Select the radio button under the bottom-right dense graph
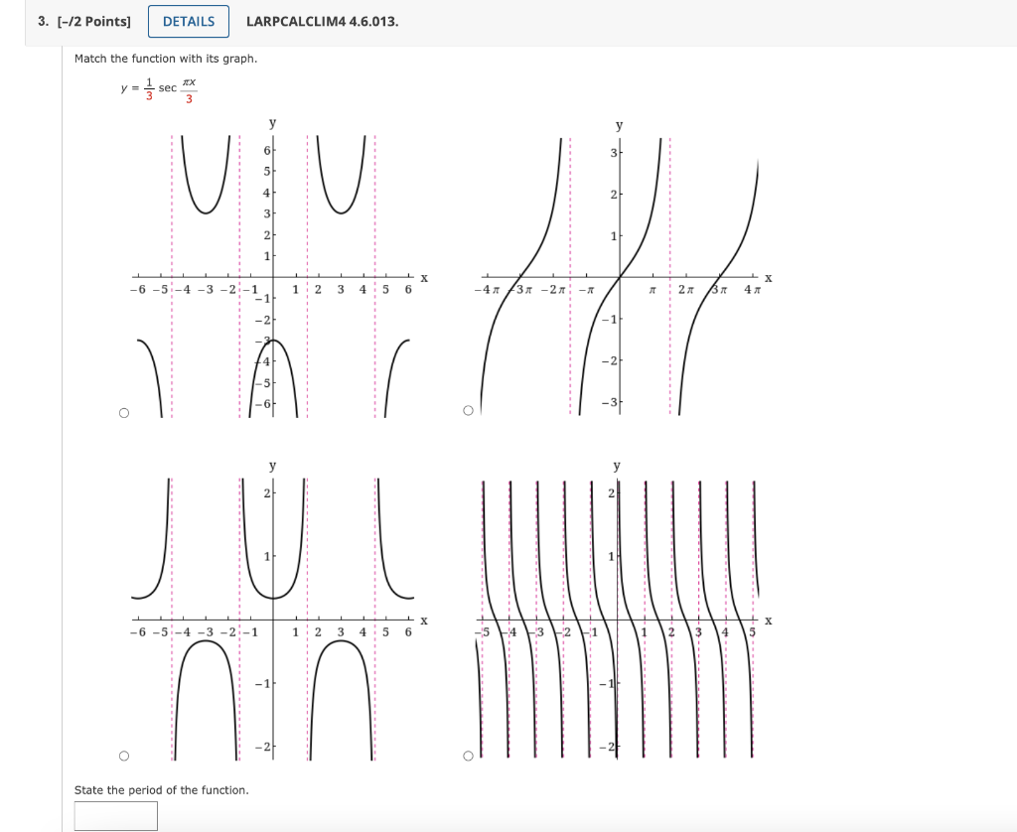1017x832 pixels. [x=466, y=755]
